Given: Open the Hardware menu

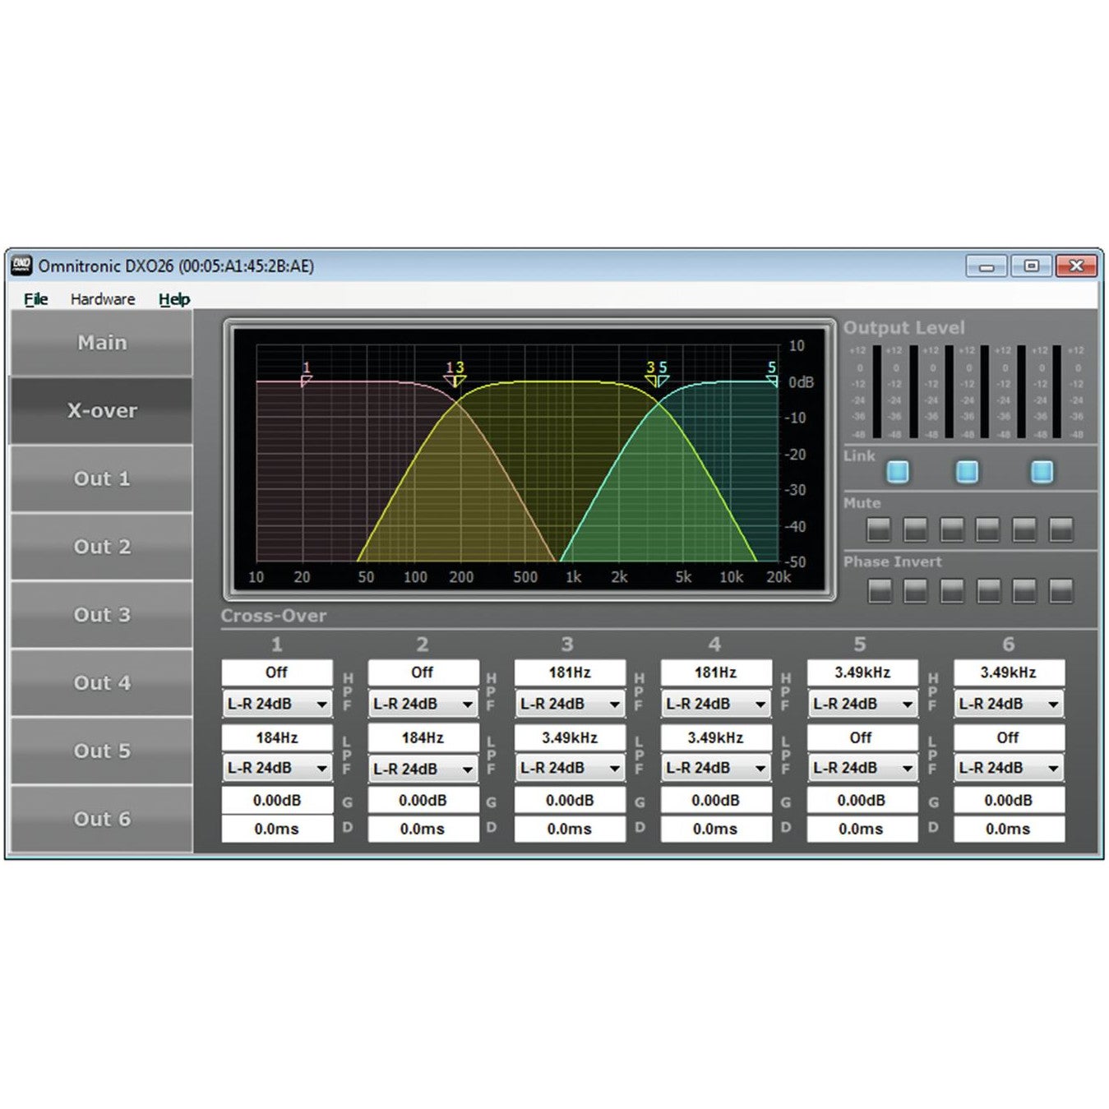Looking at the screenshot, I should pyautogui.click(x=103, y=299).
